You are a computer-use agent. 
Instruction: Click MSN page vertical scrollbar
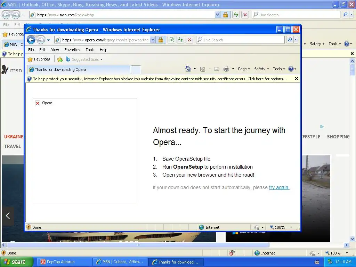353,150
